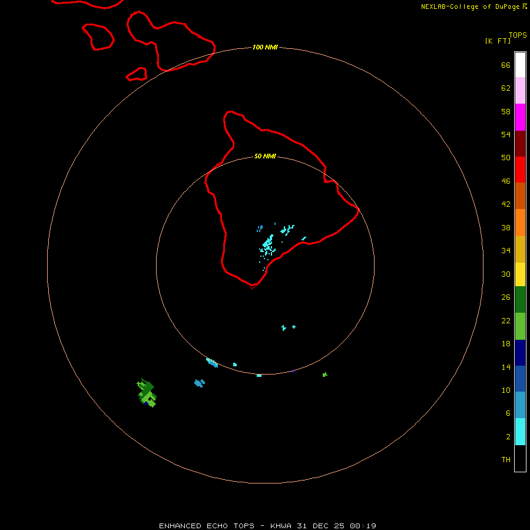
Task: Click the legend value "10"
Action: pyautogui.click(x=506, y=390)
